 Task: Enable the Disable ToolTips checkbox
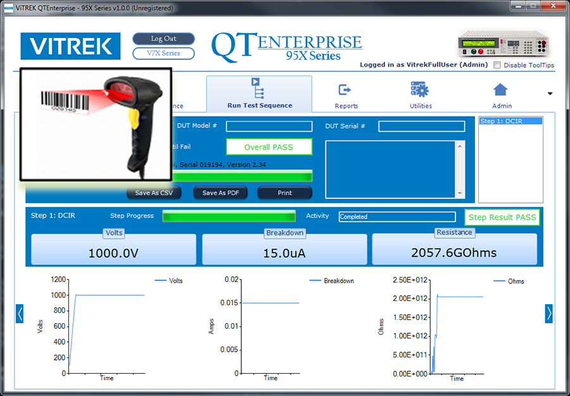[x=497, y=65]
